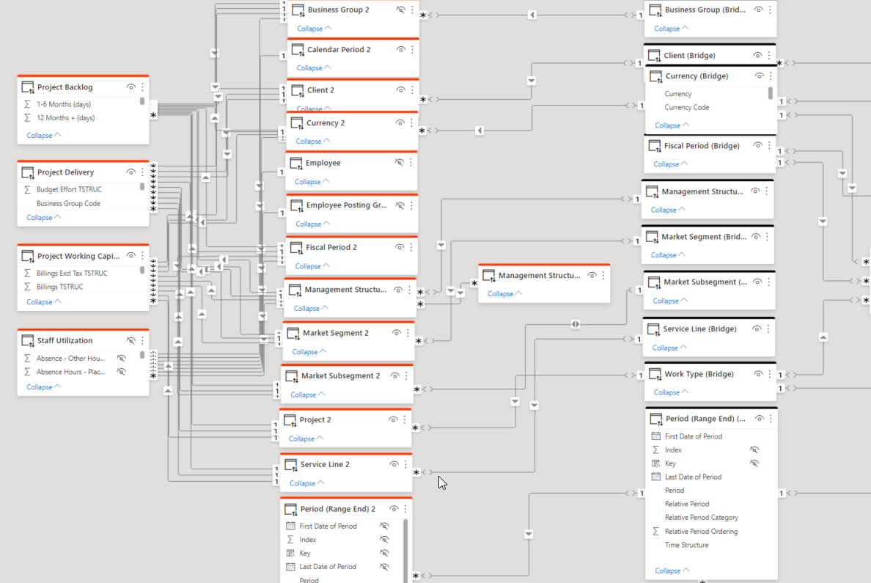Click sigma icon beside 1-6 Months (days)
Viewport: 871px width, 583px height.
click(27, 104)
